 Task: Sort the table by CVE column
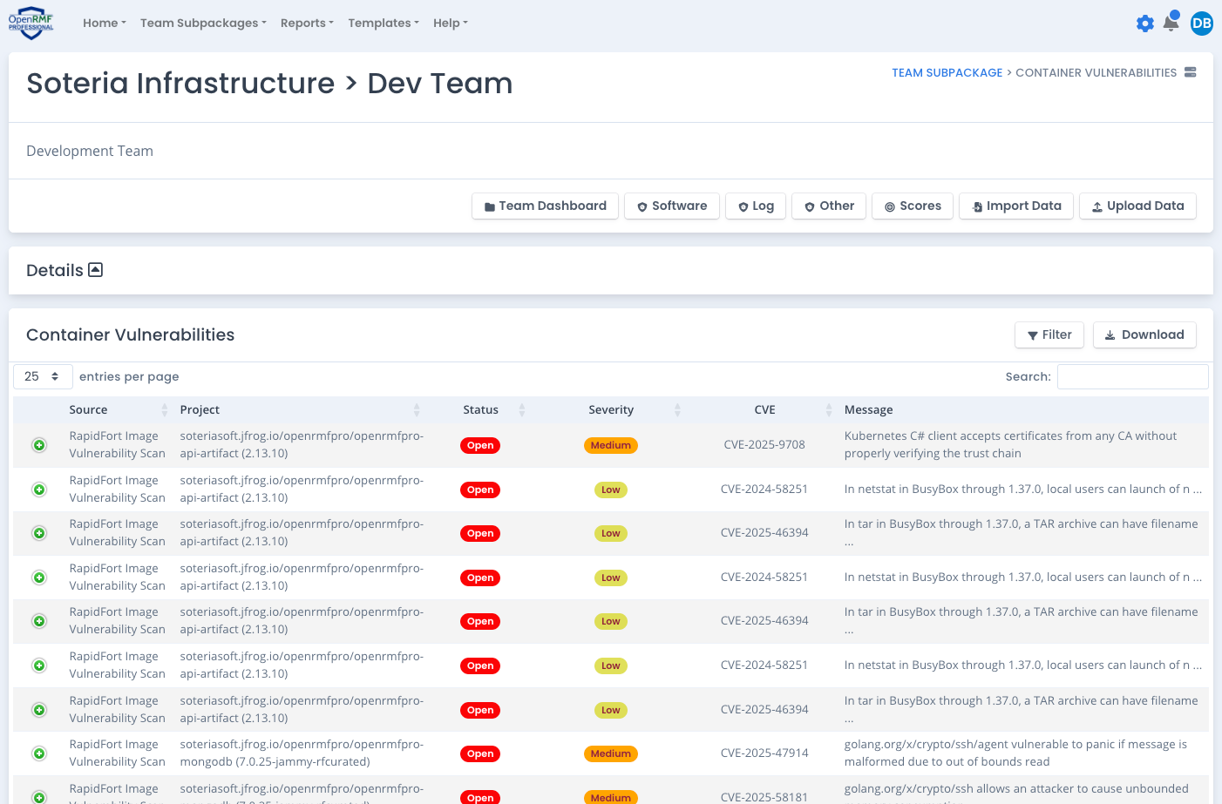click(764, 409)
